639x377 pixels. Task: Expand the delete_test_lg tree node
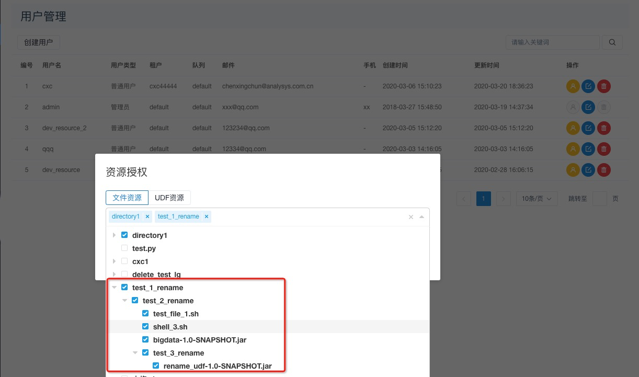click(115, 275)
